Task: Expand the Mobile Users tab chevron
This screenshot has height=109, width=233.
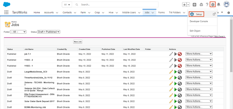Action: [x=139, y=13]
